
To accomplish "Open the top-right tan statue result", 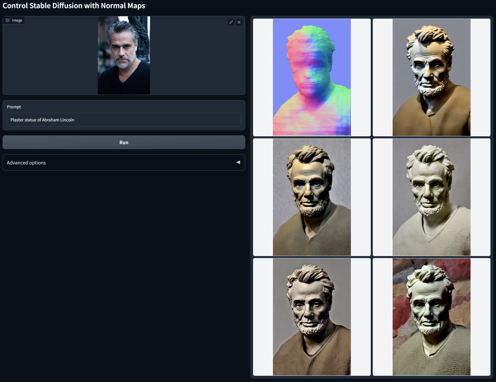I will click(x=431, y=77).
